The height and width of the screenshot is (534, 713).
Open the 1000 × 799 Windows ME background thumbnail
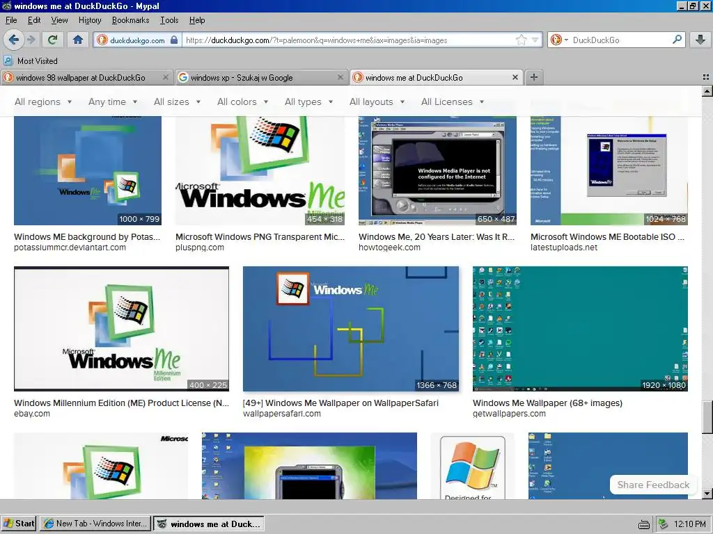point(88,170)
